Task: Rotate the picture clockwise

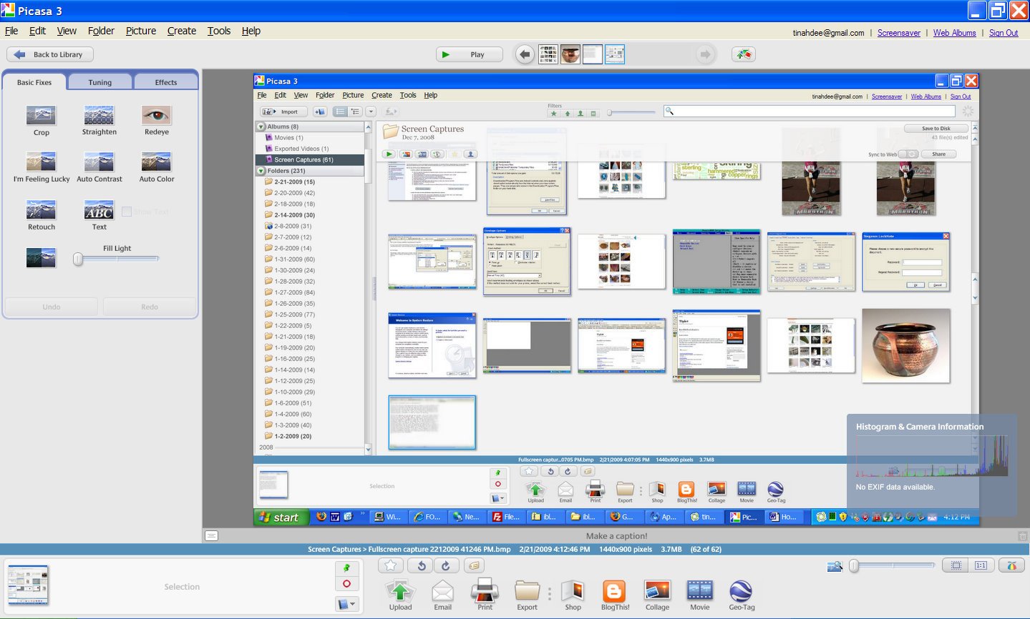Action: pos(445,566)
